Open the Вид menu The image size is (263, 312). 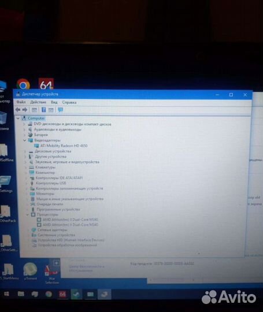[x=54, y=102]
